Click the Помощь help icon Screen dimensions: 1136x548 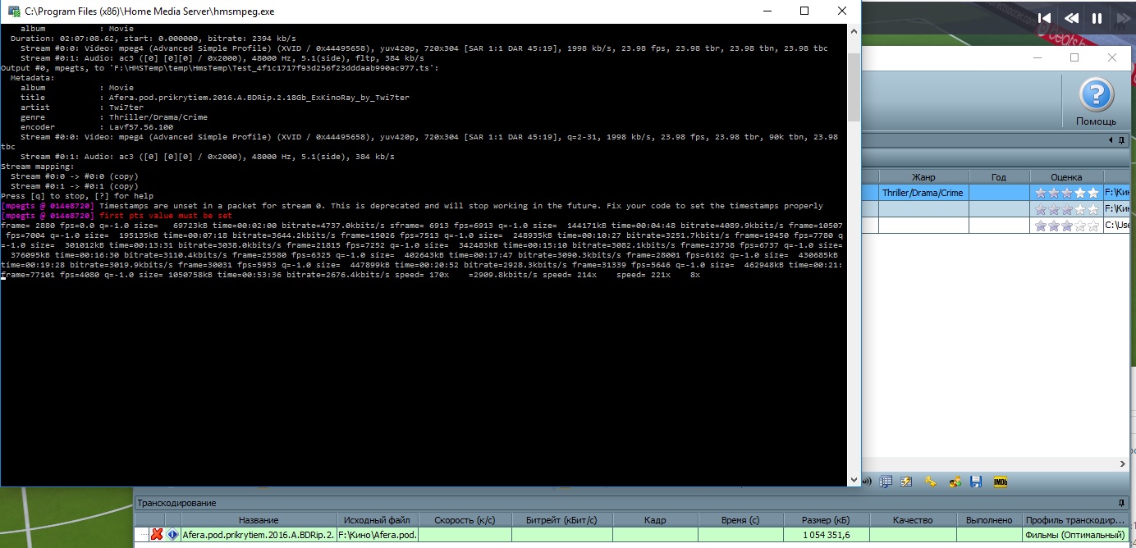point(1096,97)
